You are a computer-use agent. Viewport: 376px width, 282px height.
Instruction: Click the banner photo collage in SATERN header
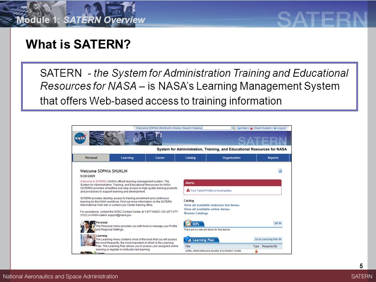[x=125, y=138]
